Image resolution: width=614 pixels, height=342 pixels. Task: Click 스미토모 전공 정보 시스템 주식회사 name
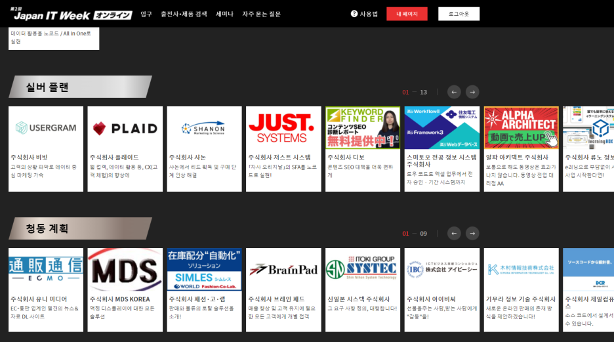(x=441, y=161)
